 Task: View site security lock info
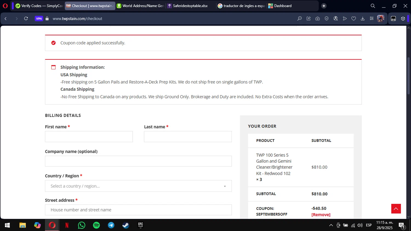47,19
